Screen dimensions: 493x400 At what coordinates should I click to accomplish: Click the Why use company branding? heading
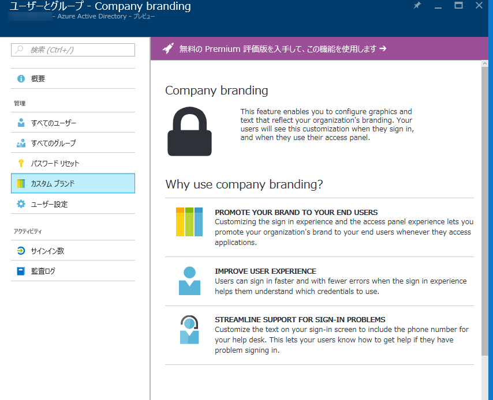tap(244, 184)
